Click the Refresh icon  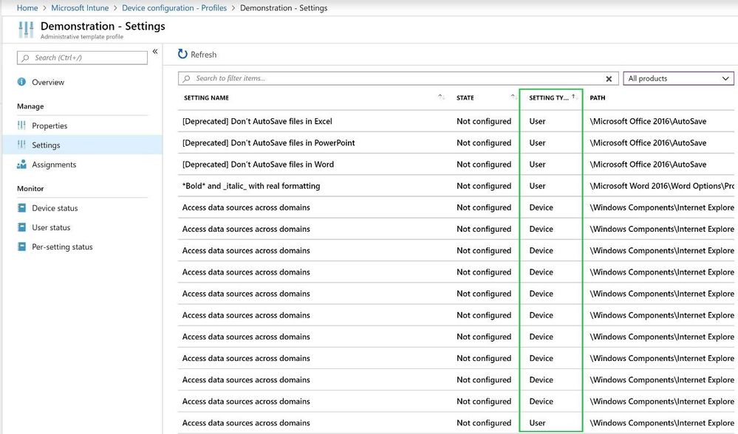pos(182,54)
